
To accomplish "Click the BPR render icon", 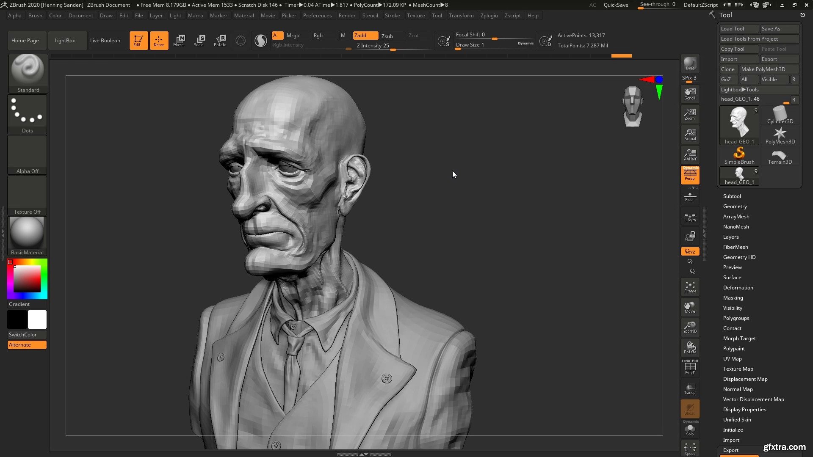I will point(690,63).
